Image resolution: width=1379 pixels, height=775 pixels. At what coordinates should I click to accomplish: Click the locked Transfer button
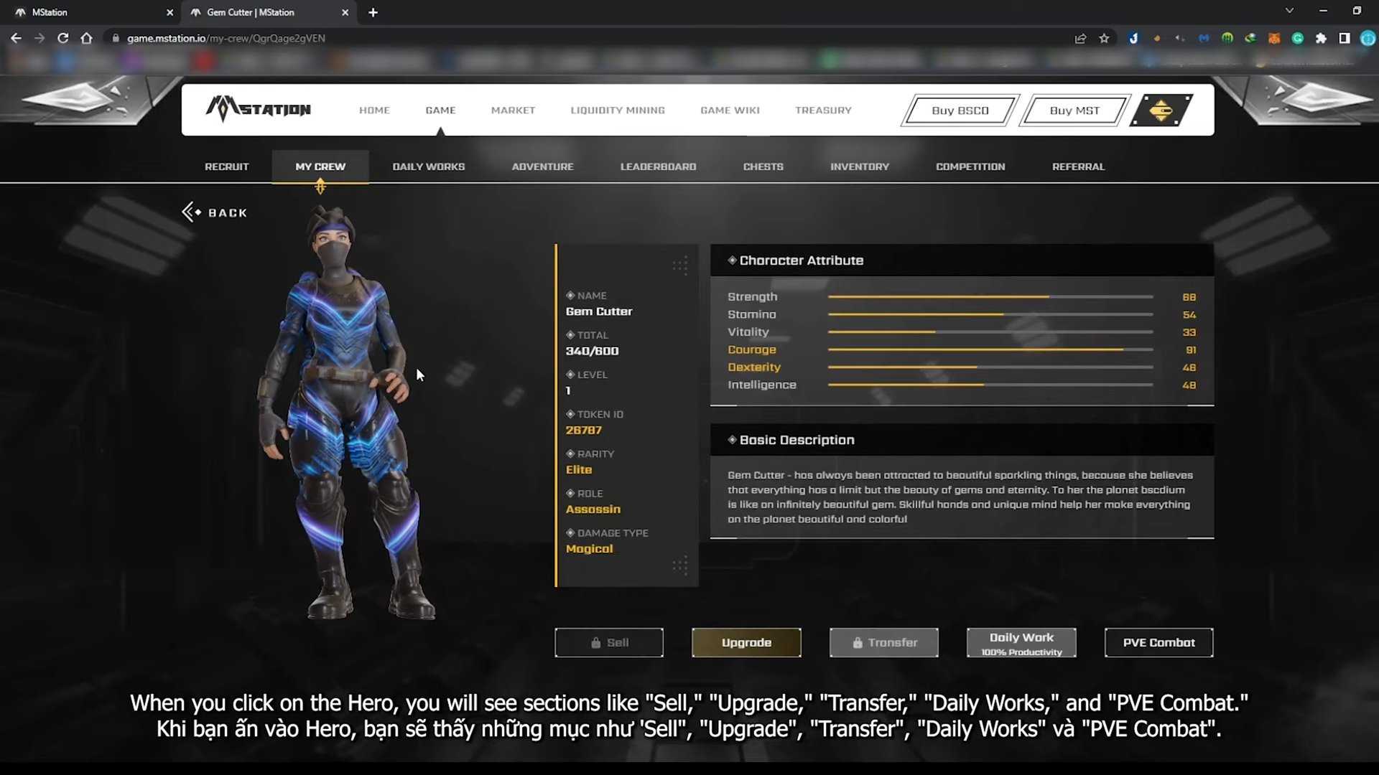pyautogui.click(x=884, y=642)
